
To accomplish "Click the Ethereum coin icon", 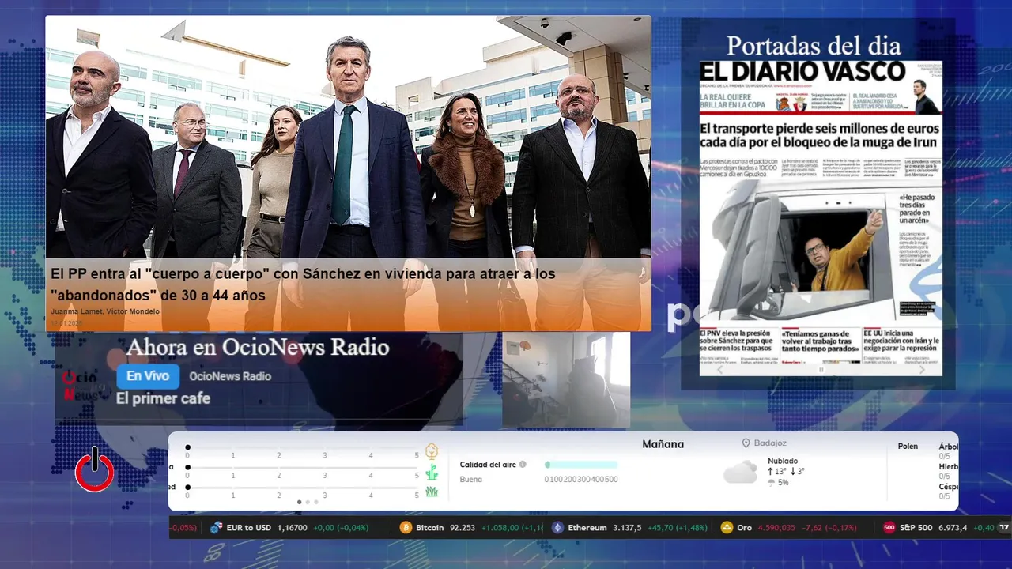I will click(557, 528).
